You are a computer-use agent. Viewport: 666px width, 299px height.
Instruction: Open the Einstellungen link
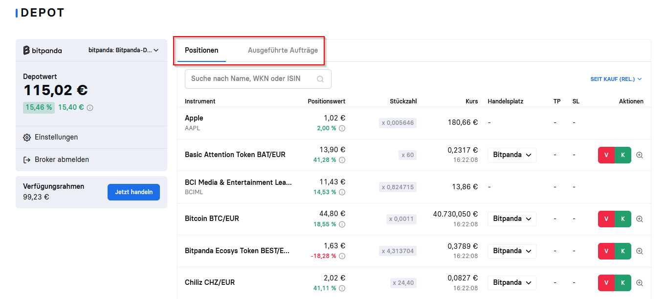[56, 138]
